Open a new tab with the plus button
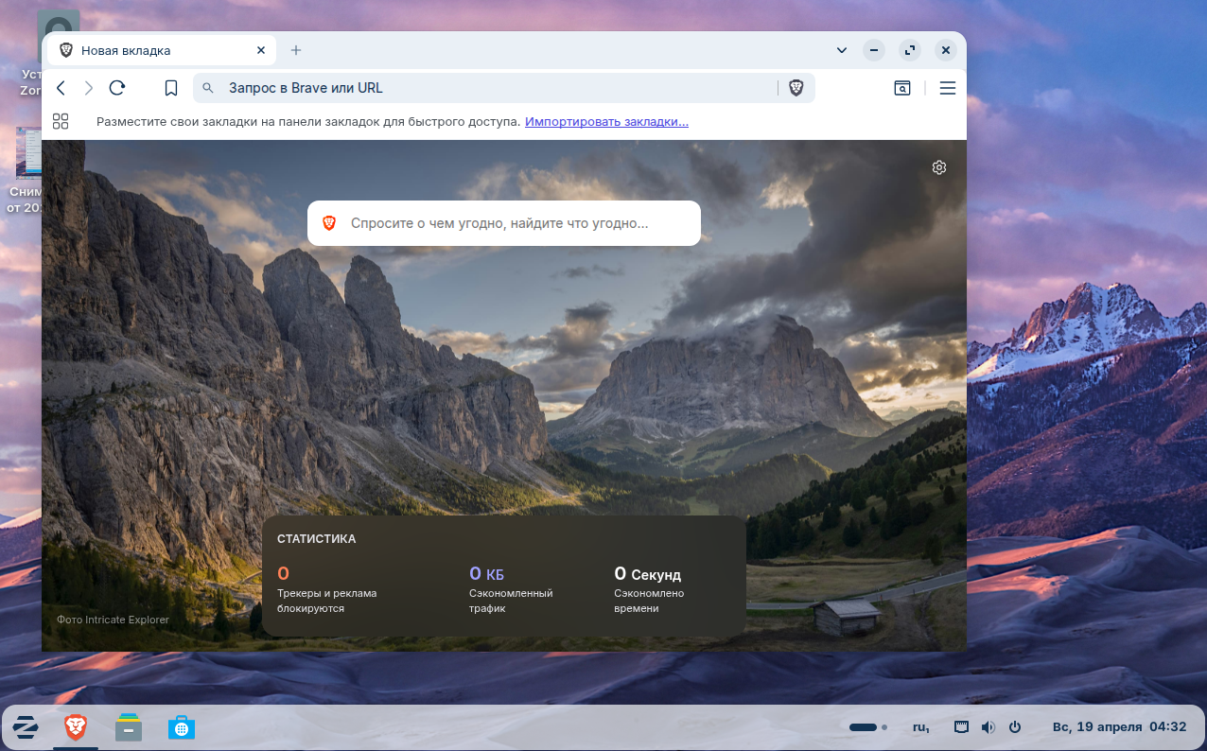The image size is (1207, 751). coord(296,50)
